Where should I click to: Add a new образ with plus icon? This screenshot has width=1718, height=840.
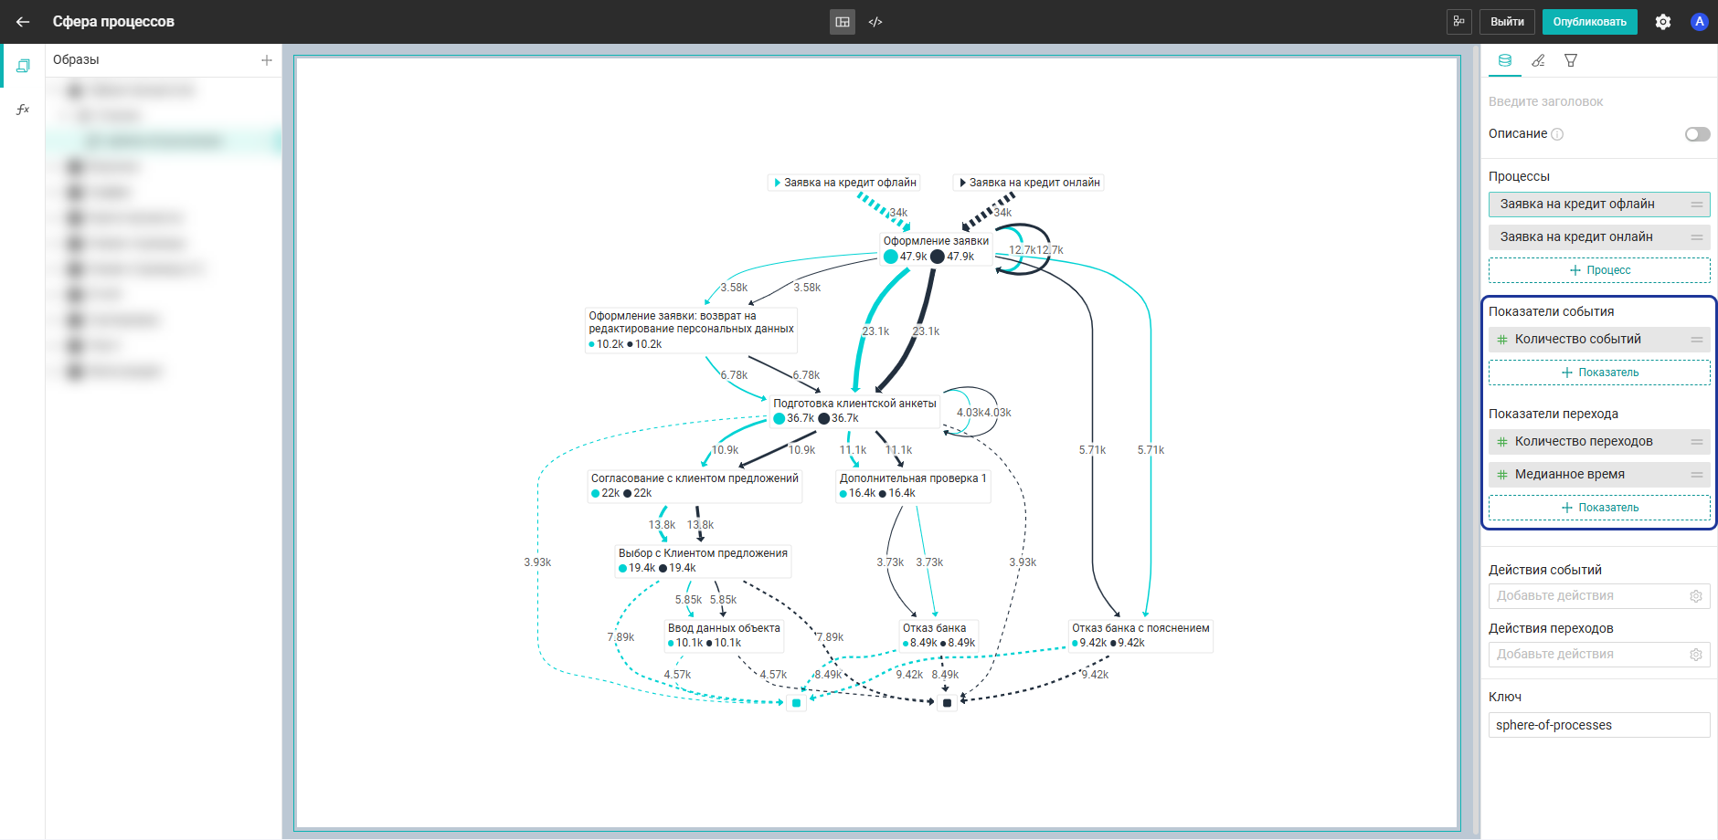(267, 60)
